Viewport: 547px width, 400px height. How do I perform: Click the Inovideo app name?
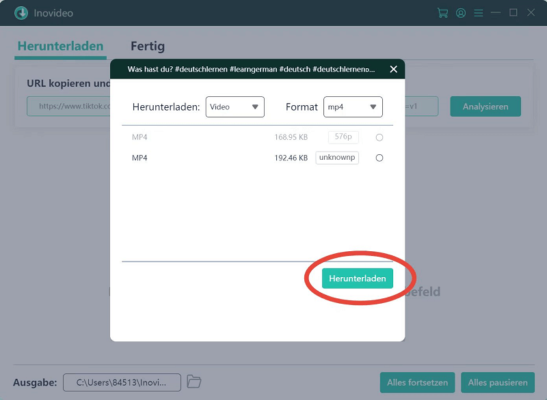pos(53,13)
